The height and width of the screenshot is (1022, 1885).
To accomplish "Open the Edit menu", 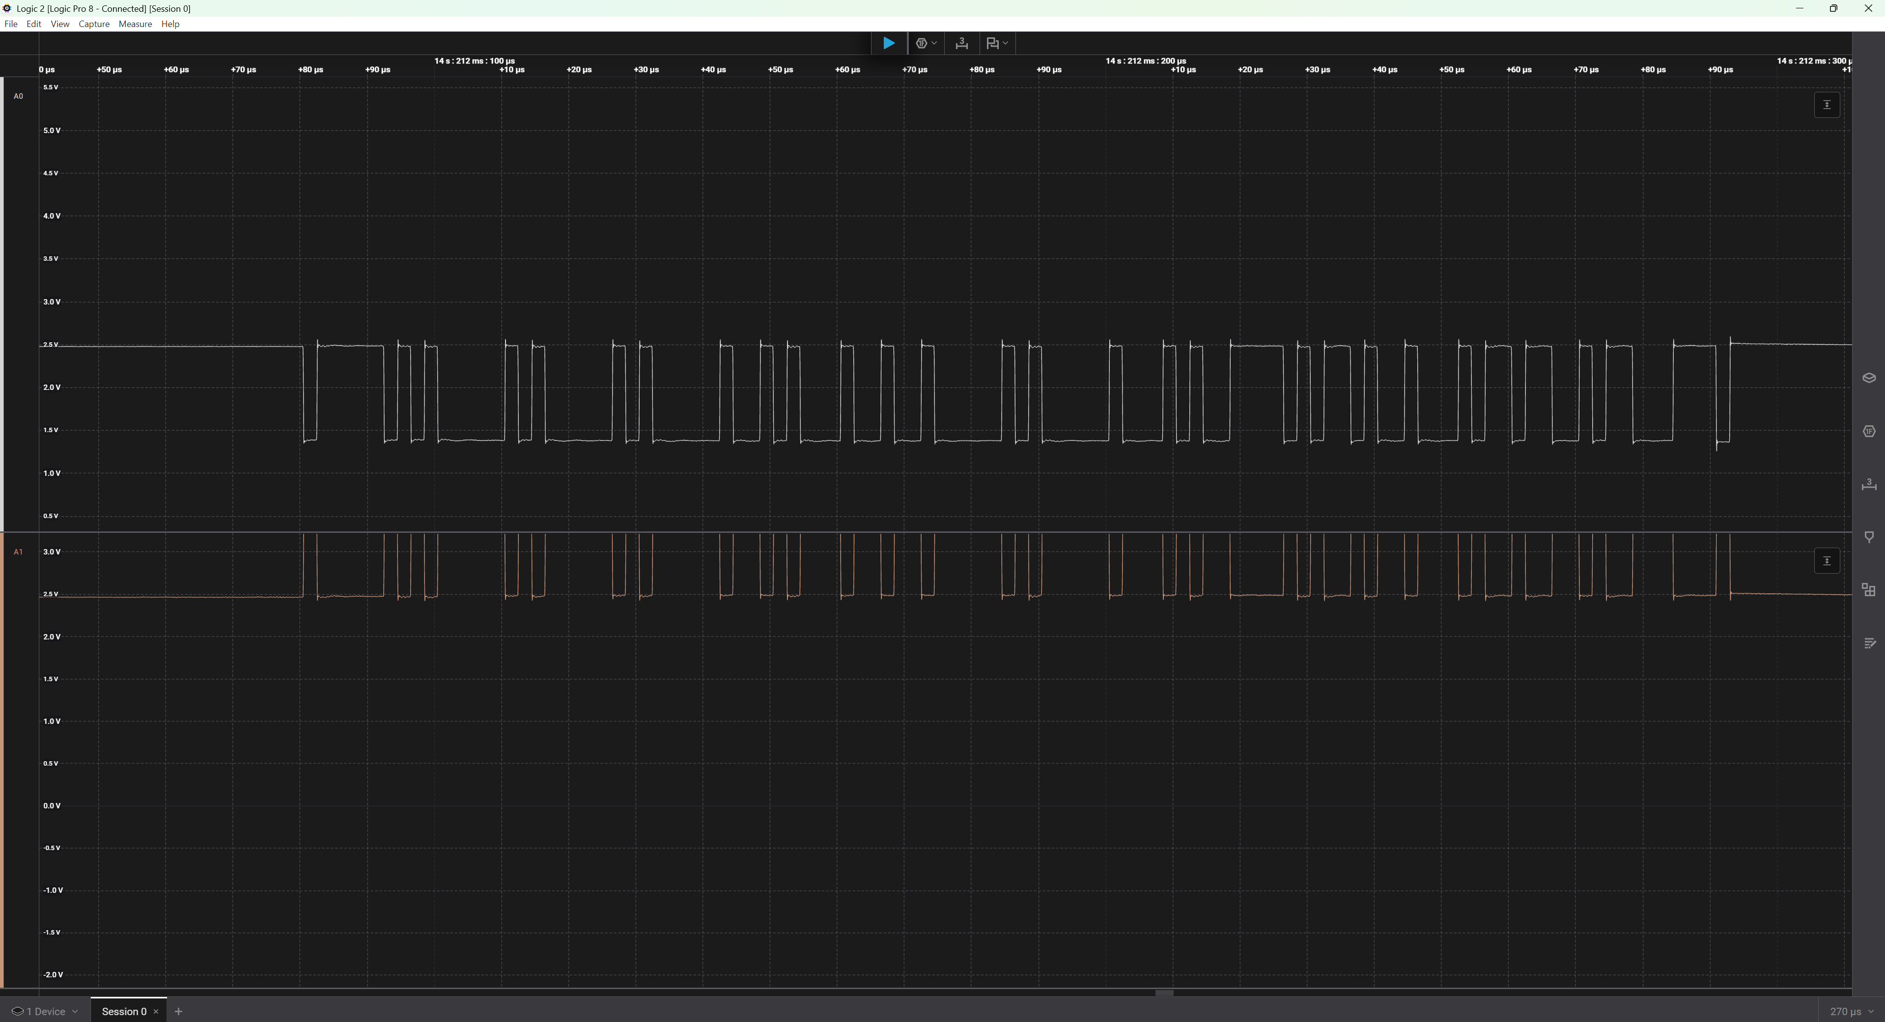I will (34, 24).
